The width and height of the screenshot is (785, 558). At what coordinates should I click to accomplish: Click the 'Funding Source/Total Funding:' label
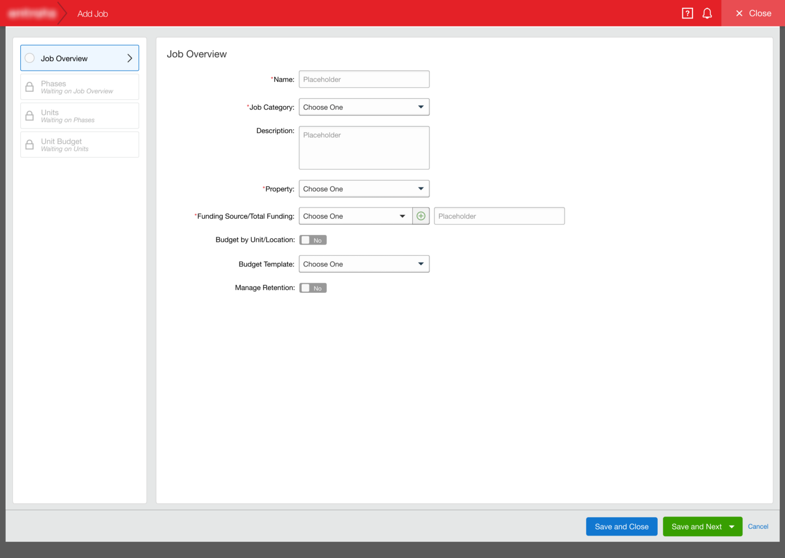(x=244, y=216)
